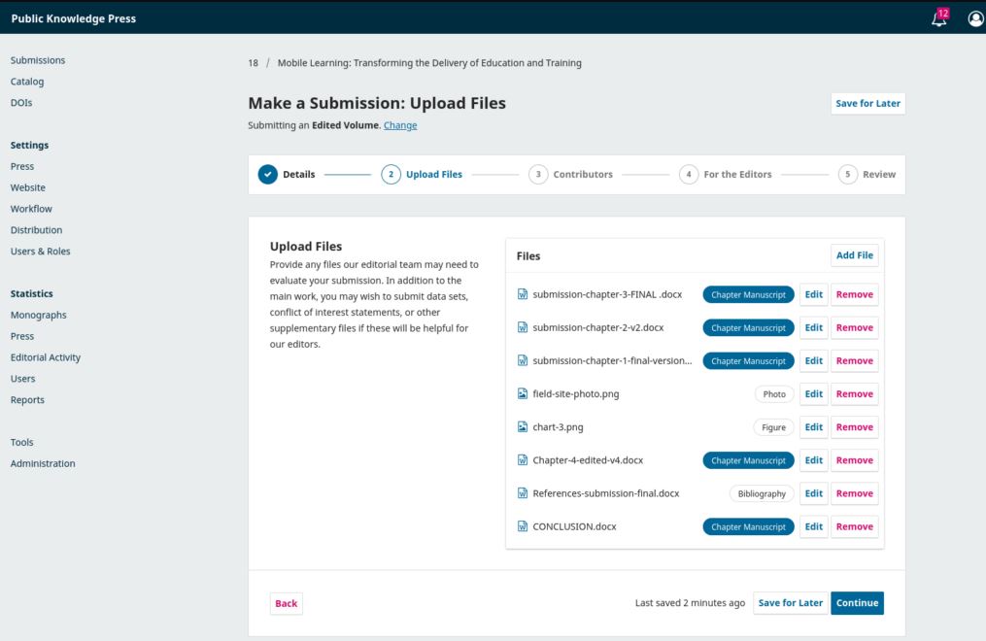986x641 pixels.
Task: Remove the submission-chapter-2-v2.docx file
Action: pos(855,327)
